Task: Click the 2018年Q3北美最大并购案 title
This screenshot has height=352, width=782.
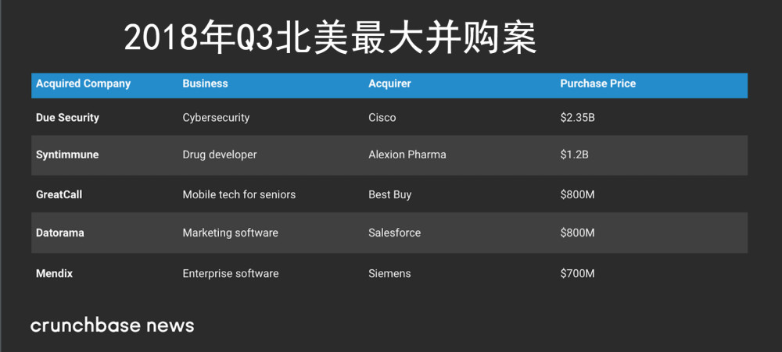Action: pyautogui.click(x=330, y=37)
